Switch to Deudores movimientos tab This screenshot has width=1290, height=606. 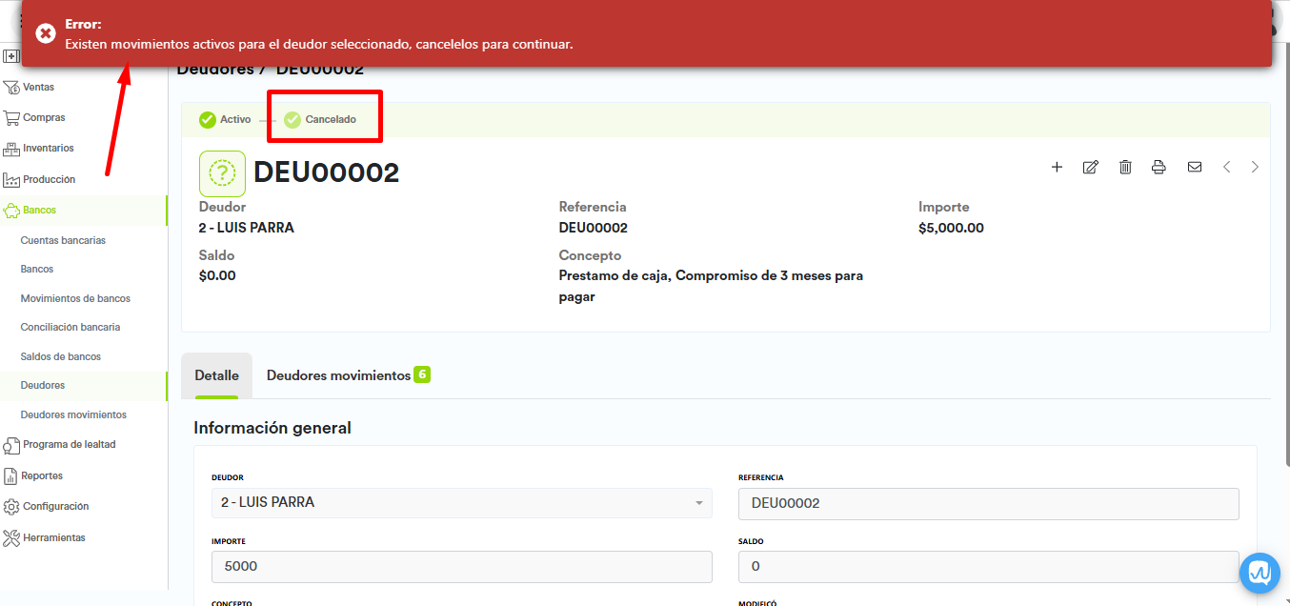click(338, 375)
